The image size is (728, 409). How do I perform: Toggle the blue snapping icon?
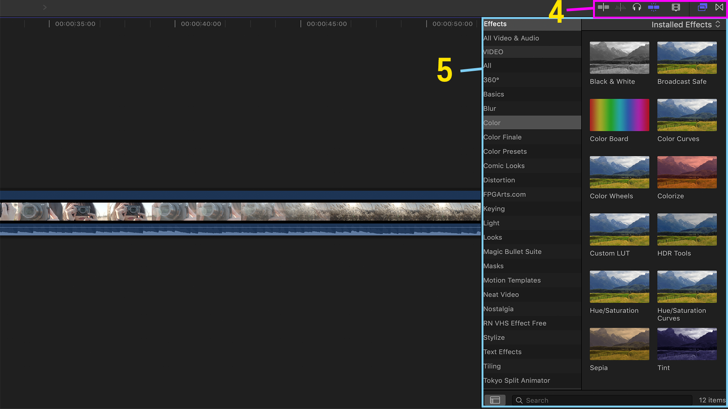click(x=653, y=7)
